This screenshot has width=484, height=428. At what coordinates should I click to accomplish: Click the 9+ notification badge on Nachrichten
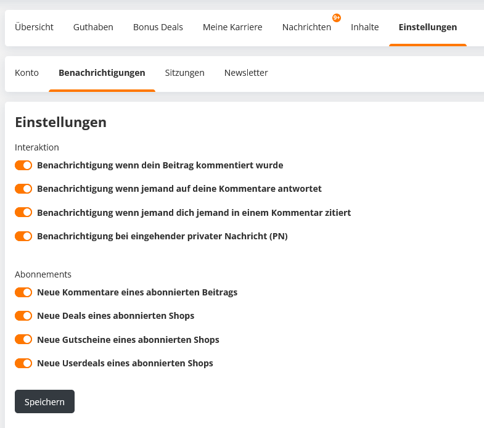point(337,18)
